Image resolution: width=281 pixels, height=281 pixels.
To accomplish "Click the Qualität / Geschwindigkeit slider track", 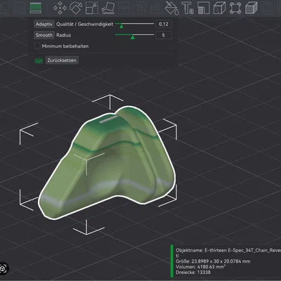I will point(134,24).
